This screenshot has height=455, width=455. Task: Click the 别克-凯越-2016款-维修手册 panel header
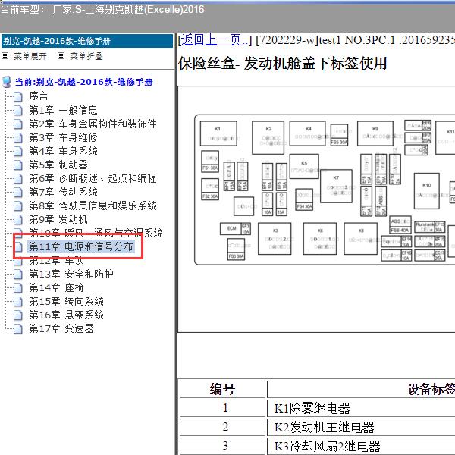[x=87, y=41]
